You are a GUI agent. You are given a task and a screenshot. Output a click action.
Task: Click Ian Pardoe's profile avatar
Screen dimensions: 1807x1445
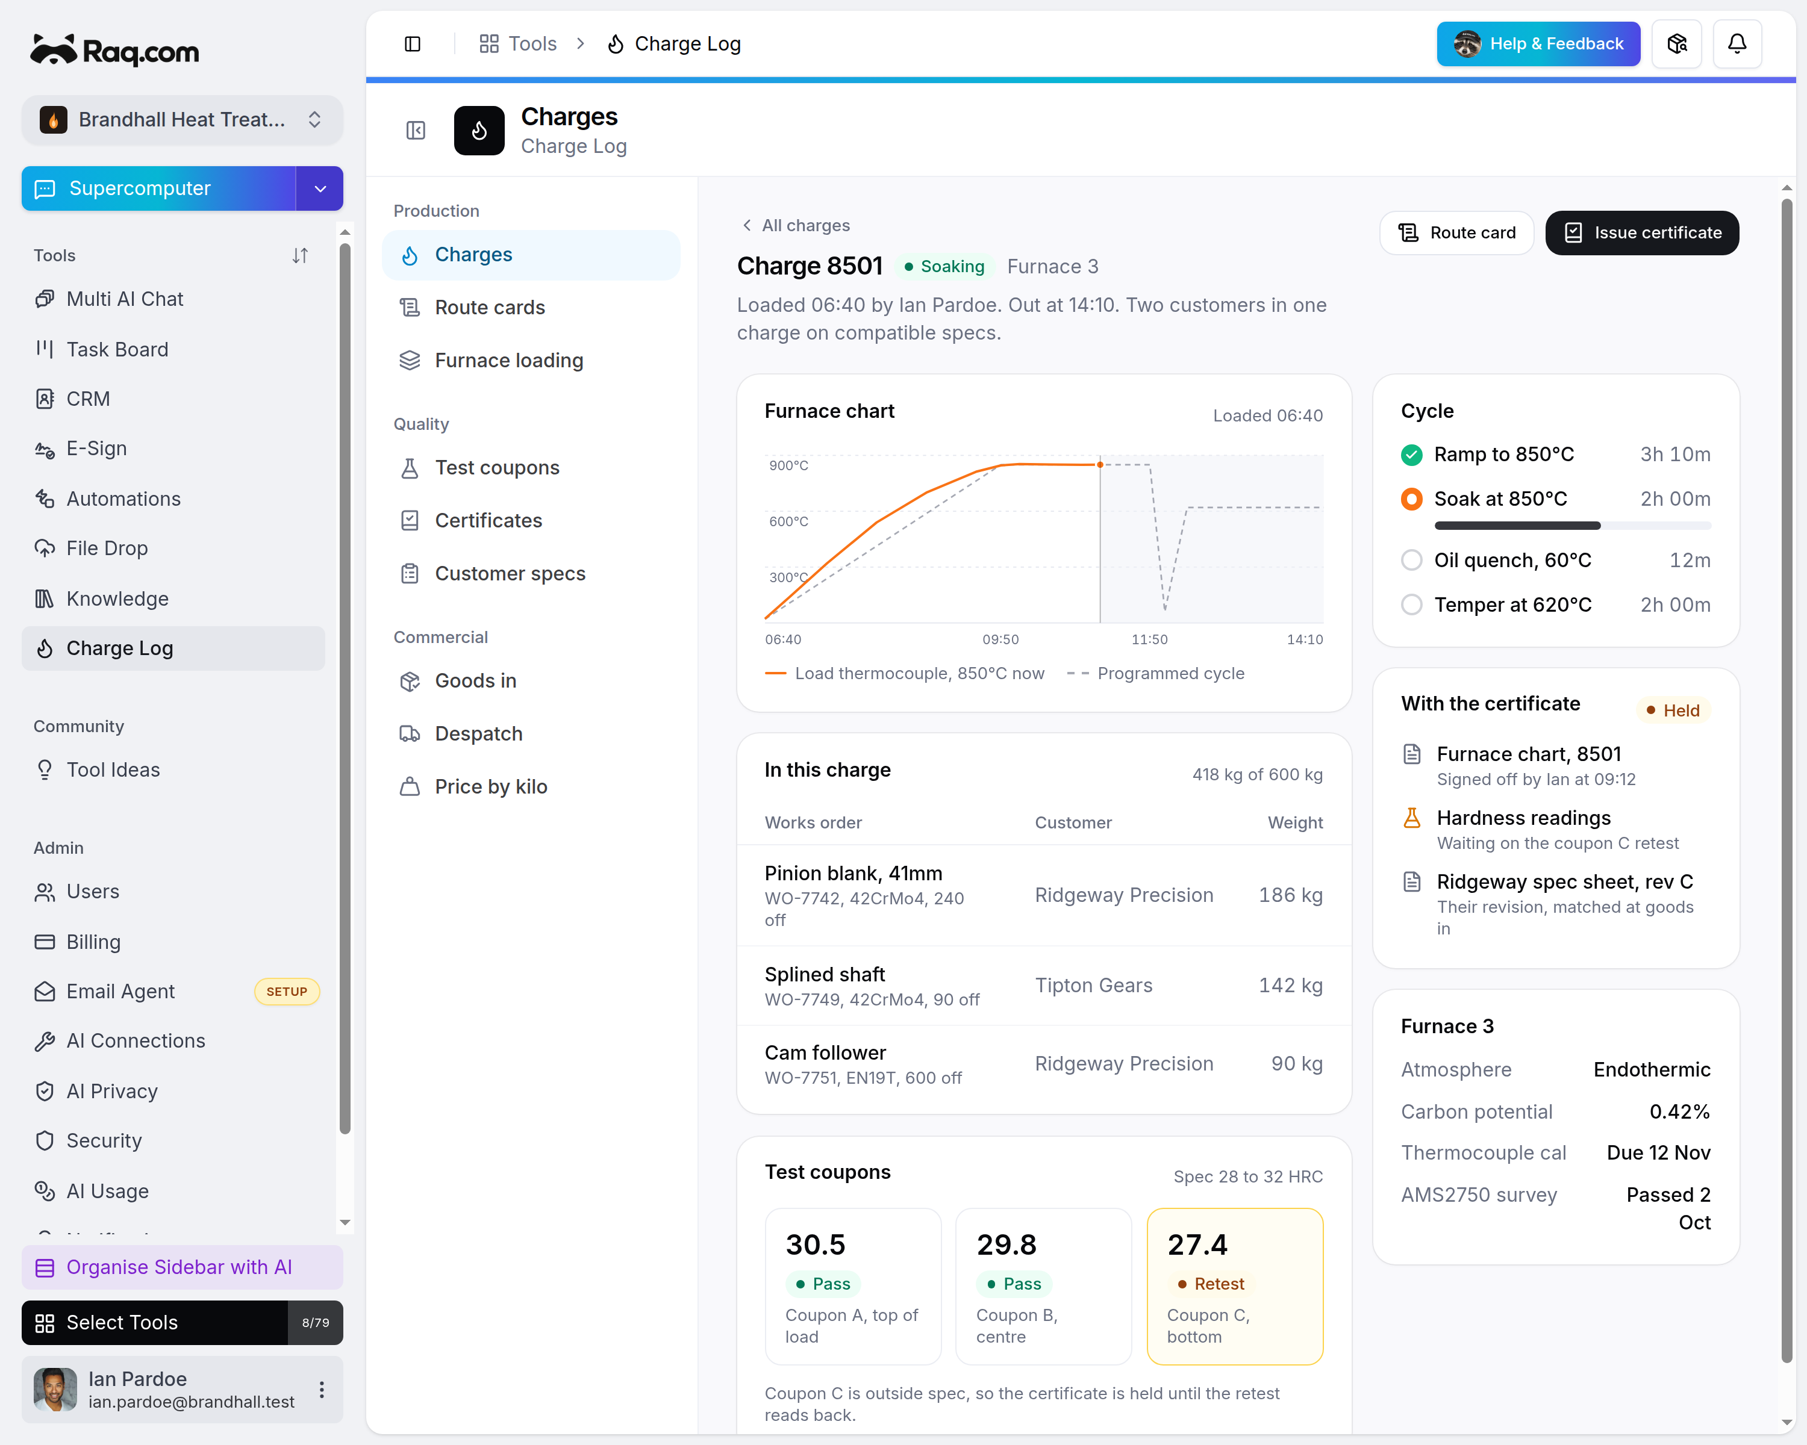tap(55, 1390)
